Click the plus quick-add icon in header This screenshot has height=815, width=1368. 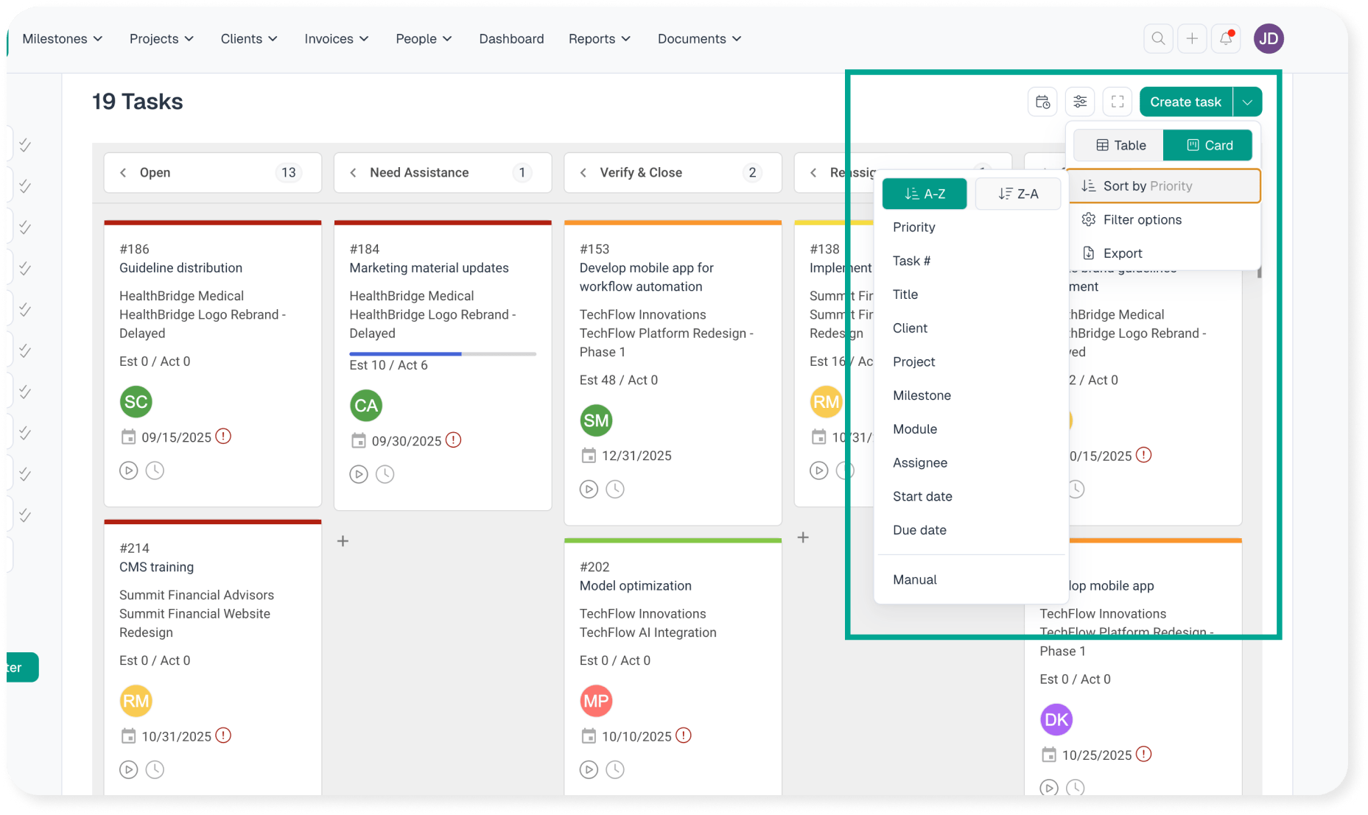1192,39
